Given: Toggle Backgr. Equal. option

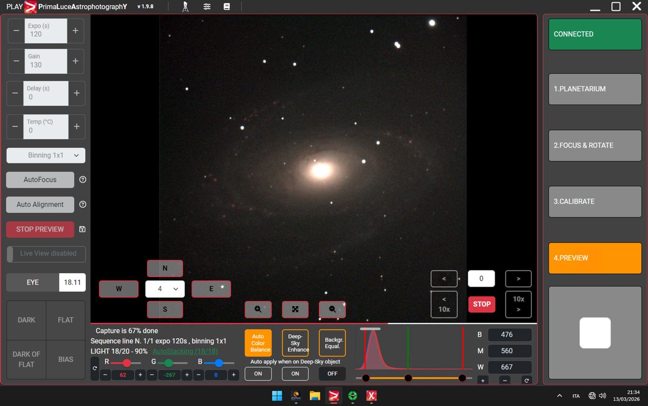Looking at the screenshot, I should point(332,343).
